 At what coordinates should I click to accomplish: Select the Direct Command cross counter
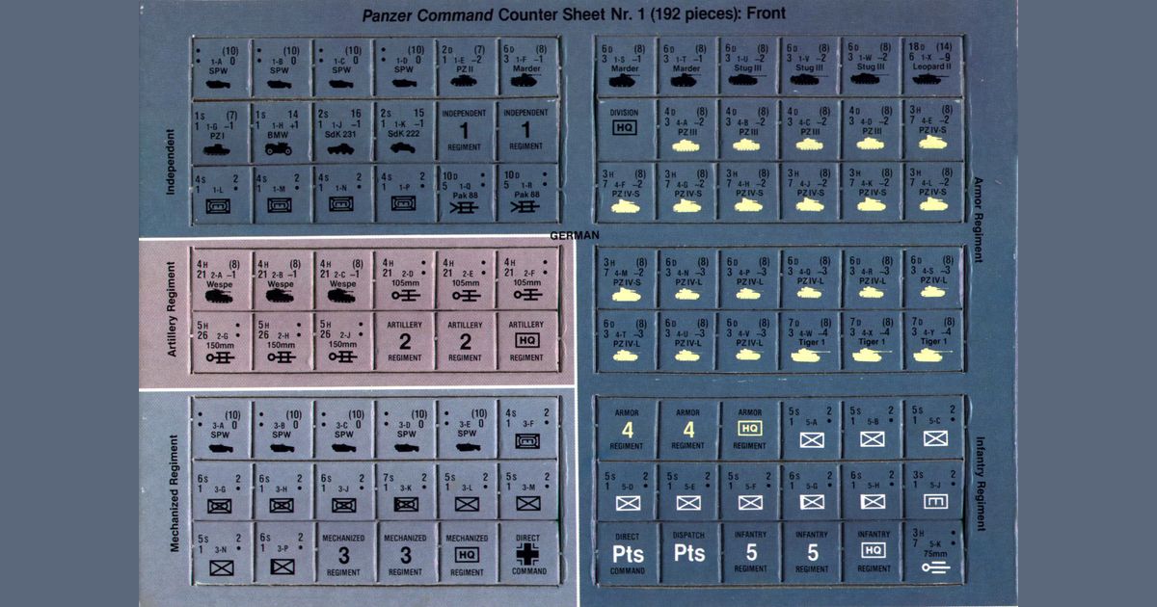tap(528, 552)
